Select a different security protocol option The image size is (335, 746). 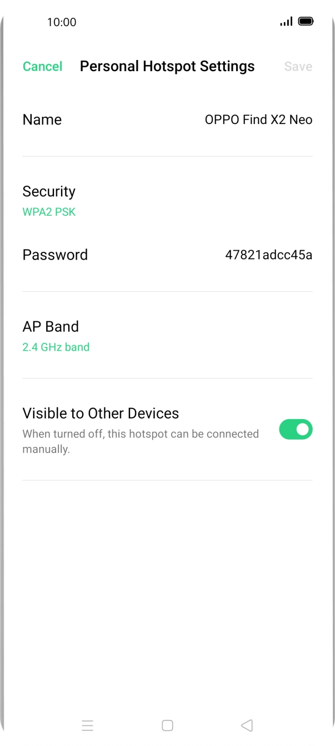[x=49, y=211]
